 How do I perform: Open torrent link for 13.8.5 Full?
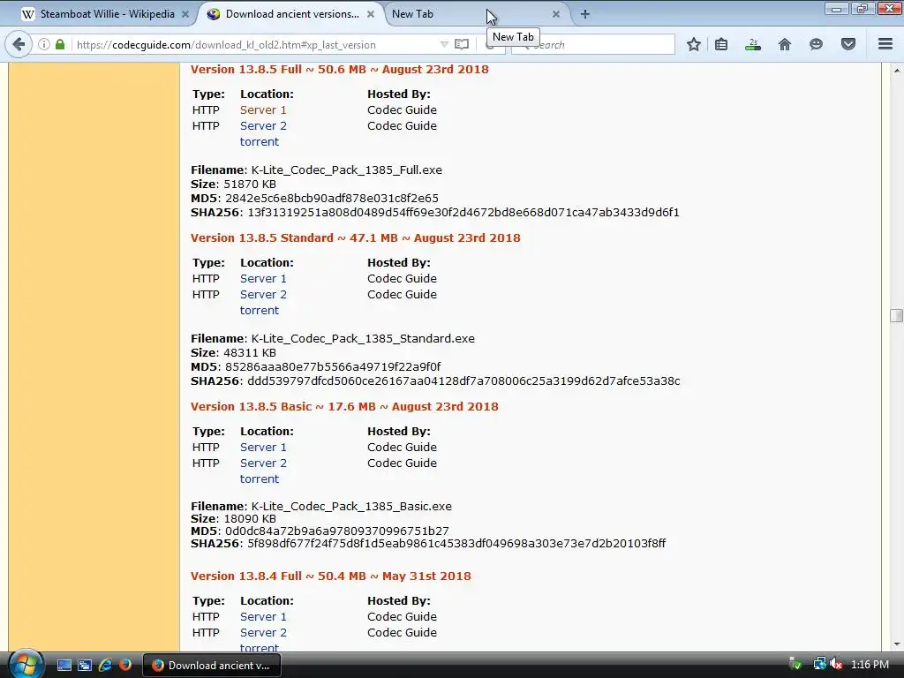click(259, 142)
